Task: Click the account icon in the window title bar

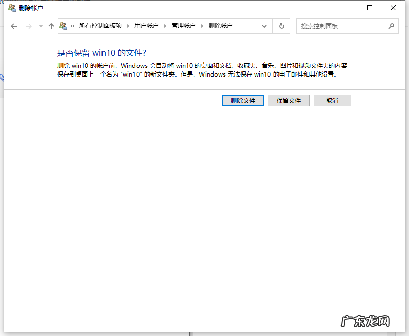Action: (x=11, y=8)
